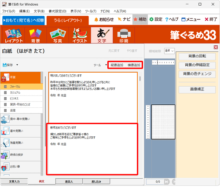Viewport: 220px width, 187px height.
Task: Select 賀詞・年始のことば item
Action: tap(22, 104)
